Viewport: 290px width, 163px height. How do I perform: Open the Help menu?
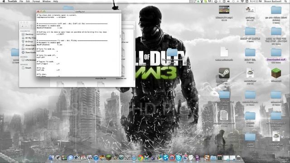point(56,1)
